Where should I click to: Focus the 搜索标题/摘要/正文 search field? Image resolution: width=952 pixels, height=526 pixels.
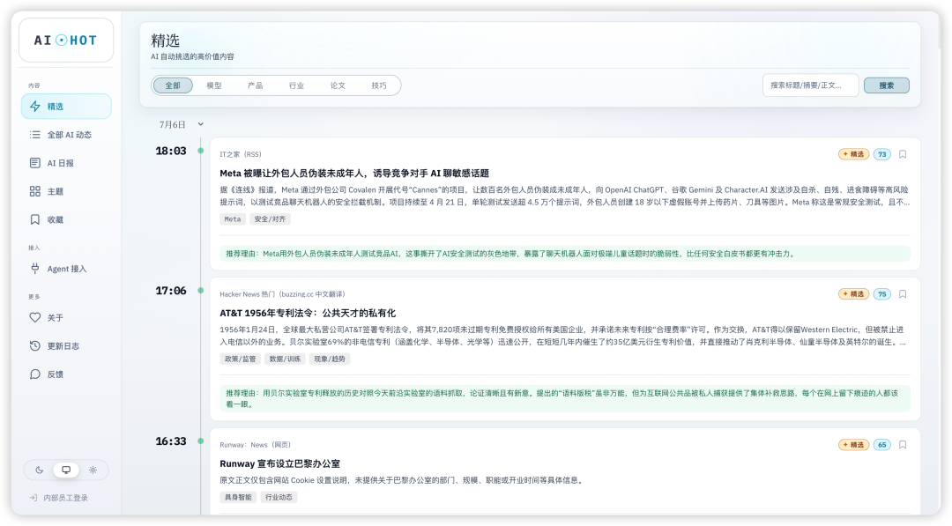(811, 85)
